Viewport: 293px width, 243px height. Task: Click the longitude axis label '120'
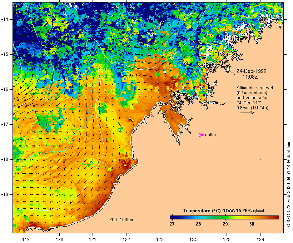[59, 239]
